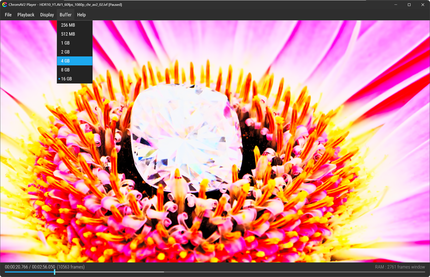The width and height of the screenshot is (430, 277).
Task: Open the Display menu
Action: (47, 15)
